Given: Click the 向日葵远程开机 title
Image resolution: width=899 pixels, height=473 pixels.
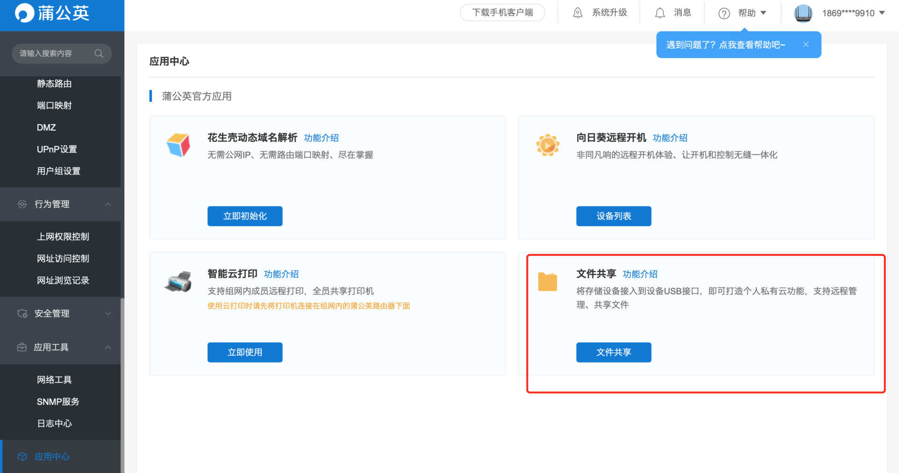Looking at the screenshot, I should click(611, 138).
